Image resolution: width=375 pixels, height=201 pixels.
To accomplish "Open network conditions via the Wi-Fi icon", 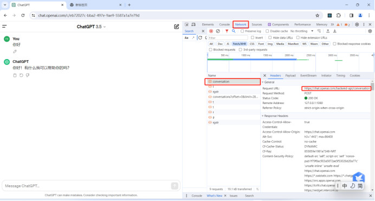I will tap(319, 31).
